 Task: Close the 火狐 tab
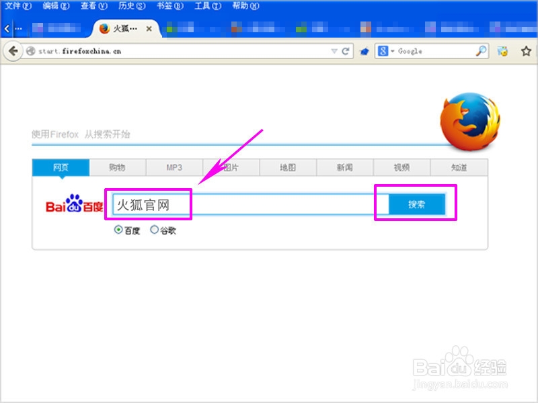pyautogui.click(x=149, y=29)
